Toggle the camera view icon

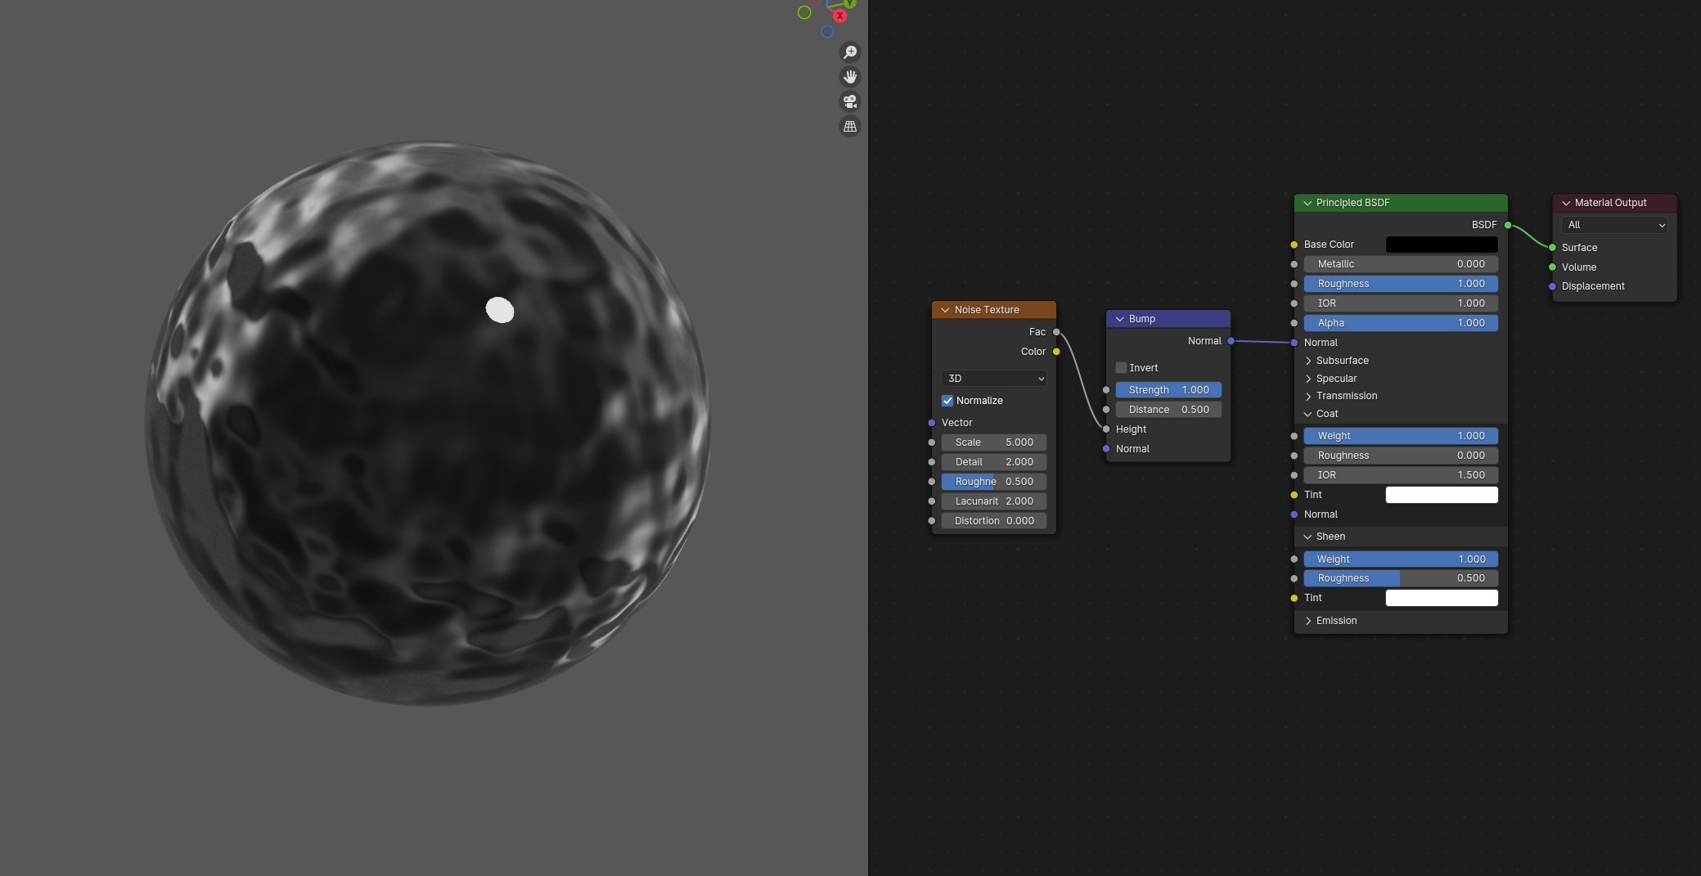[850, 101]
